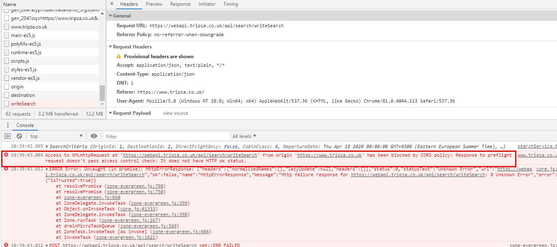Click the file icon next to styles-es5.js

tap(6, 70)
